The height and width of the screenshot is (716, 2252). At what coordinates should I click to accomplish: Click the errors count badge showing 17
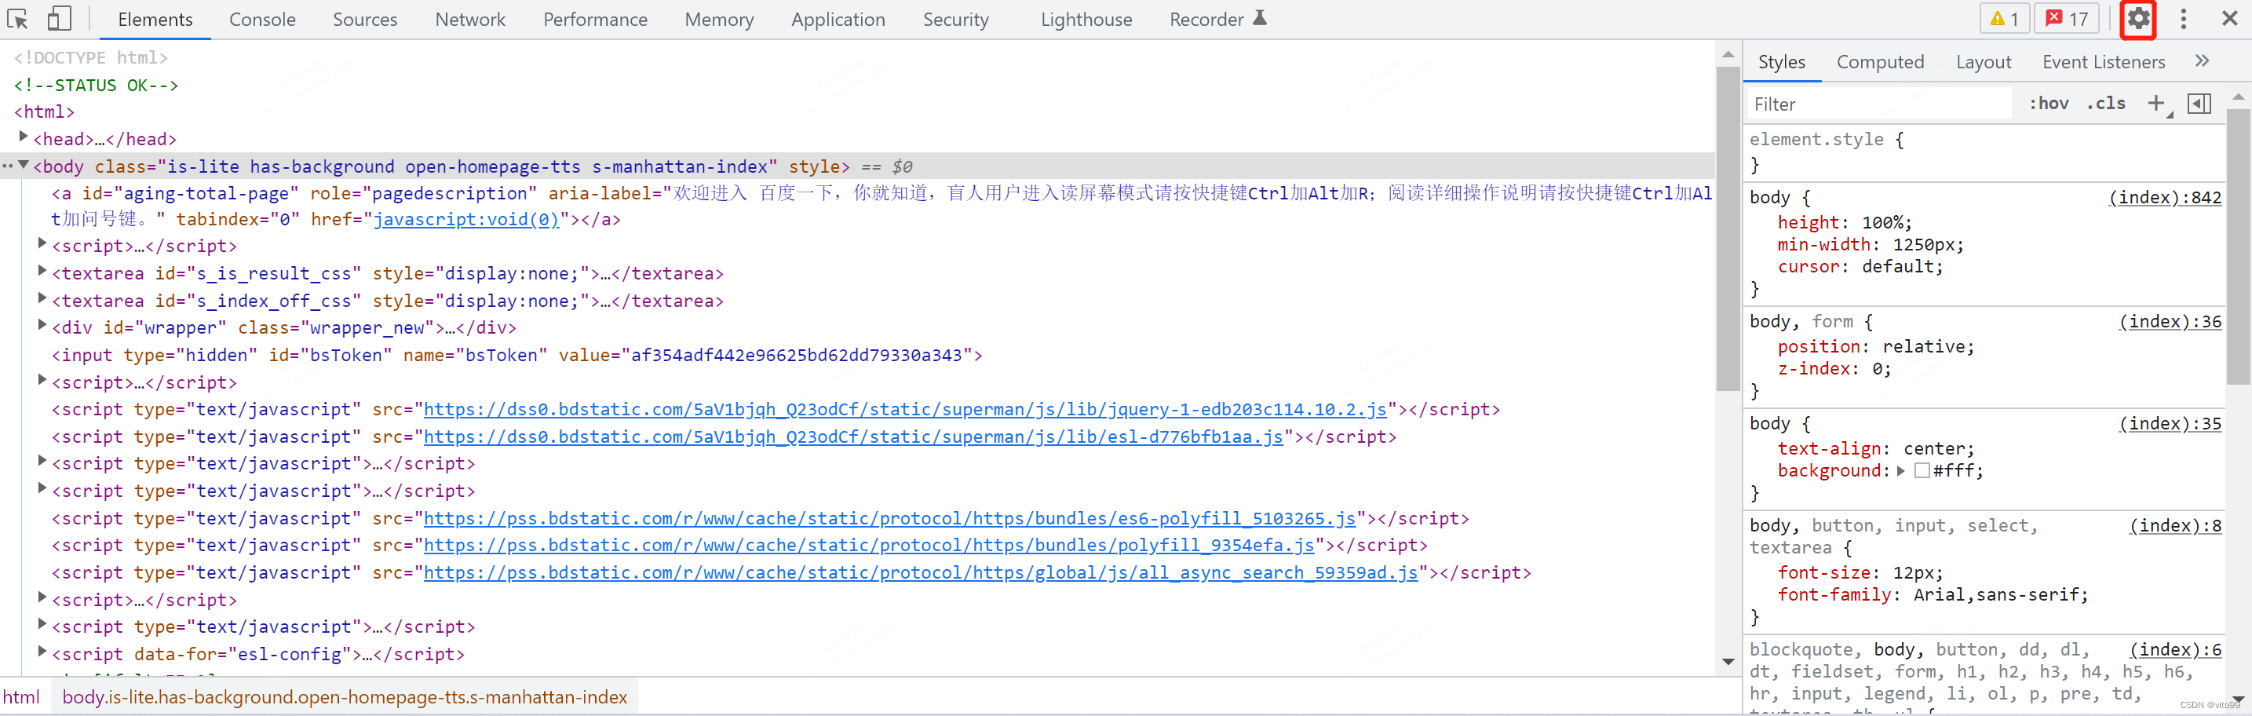[x=2066, y=18]
